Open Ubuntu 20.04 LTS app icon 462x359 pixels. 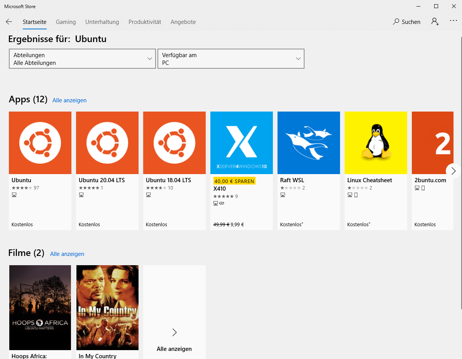click(107, 143)
